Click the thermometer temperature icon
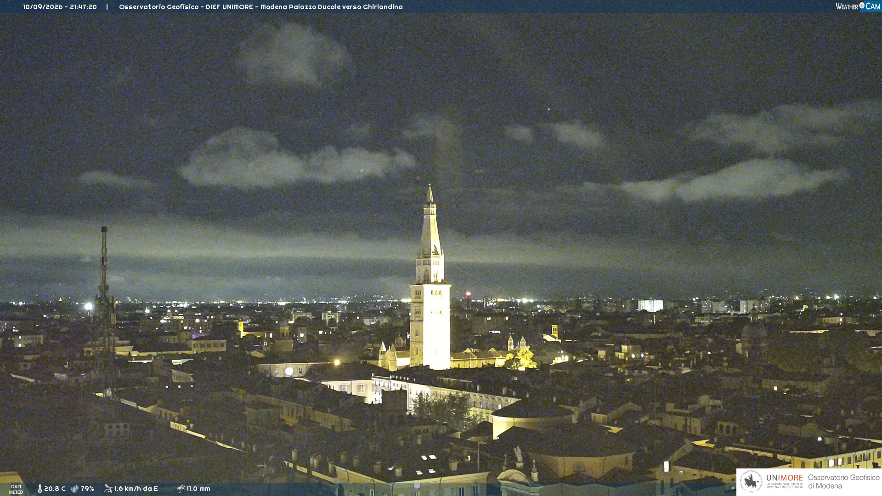The height and width of the screenshot is (496, 882). 40,489
